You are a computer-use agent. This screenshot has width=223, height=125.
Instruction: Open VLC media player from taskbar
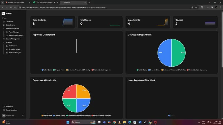pyautogui.click(x=120, y=122)
